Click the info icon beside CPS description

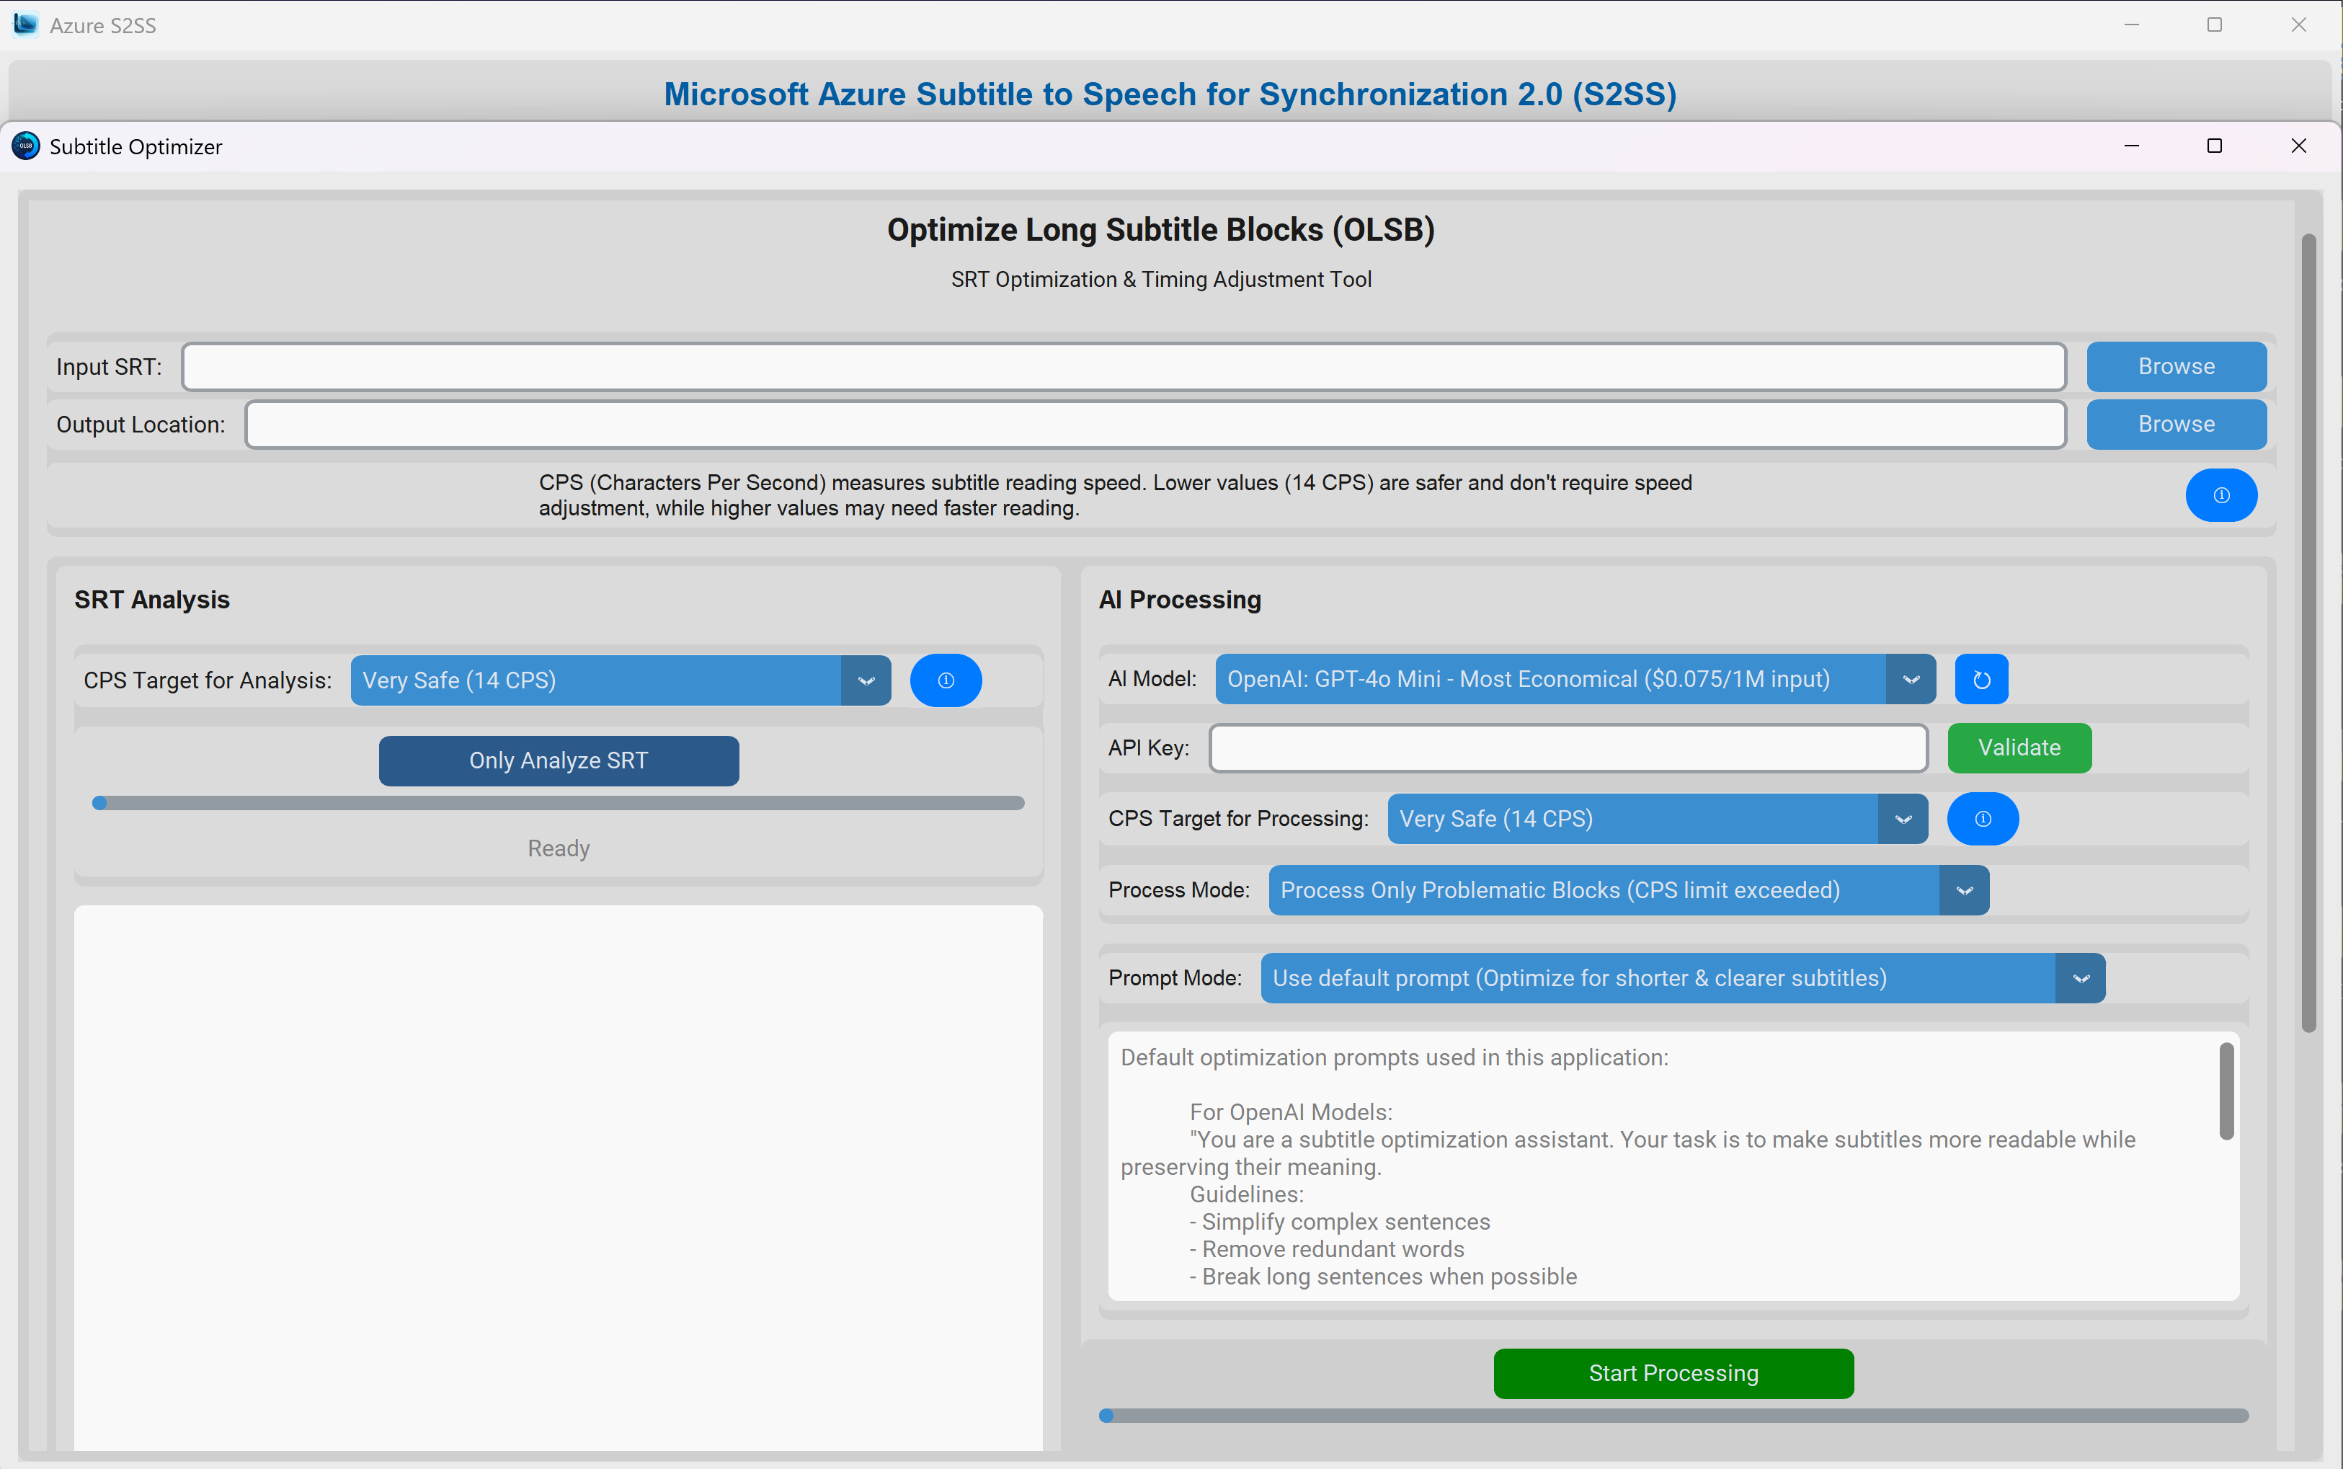[2220, 495]
